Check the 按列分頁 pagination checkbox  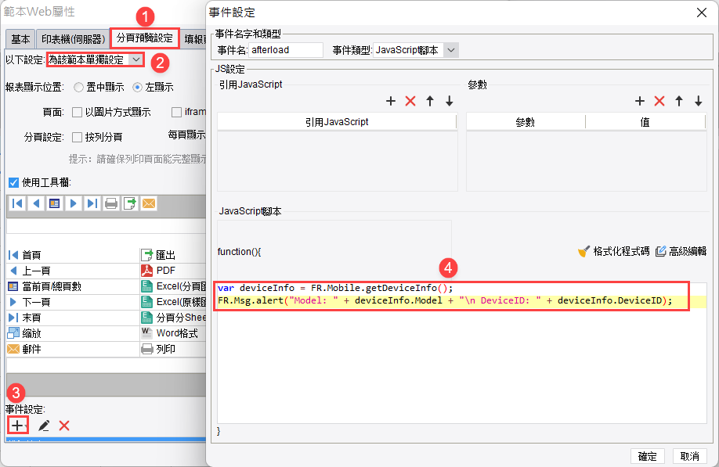coord(77,135)
